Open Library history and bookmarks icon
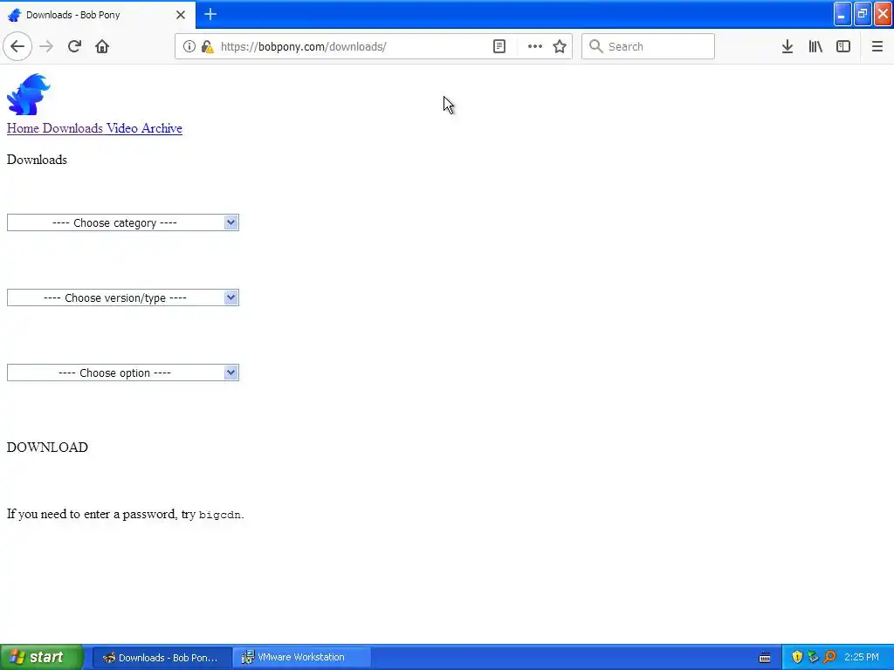 [x=815, y=47]
